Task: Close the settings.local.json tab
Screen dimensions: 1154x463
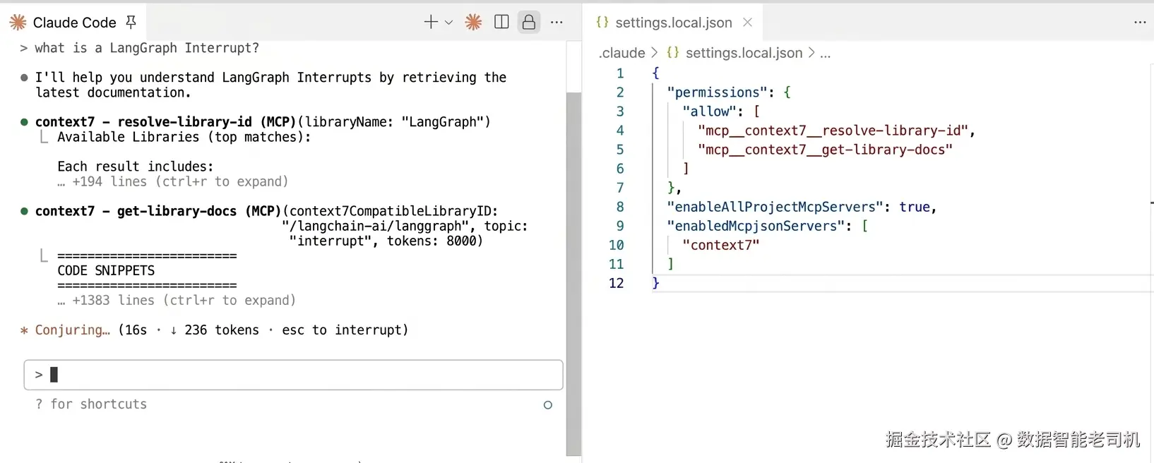Action: (x=747, y=23)
